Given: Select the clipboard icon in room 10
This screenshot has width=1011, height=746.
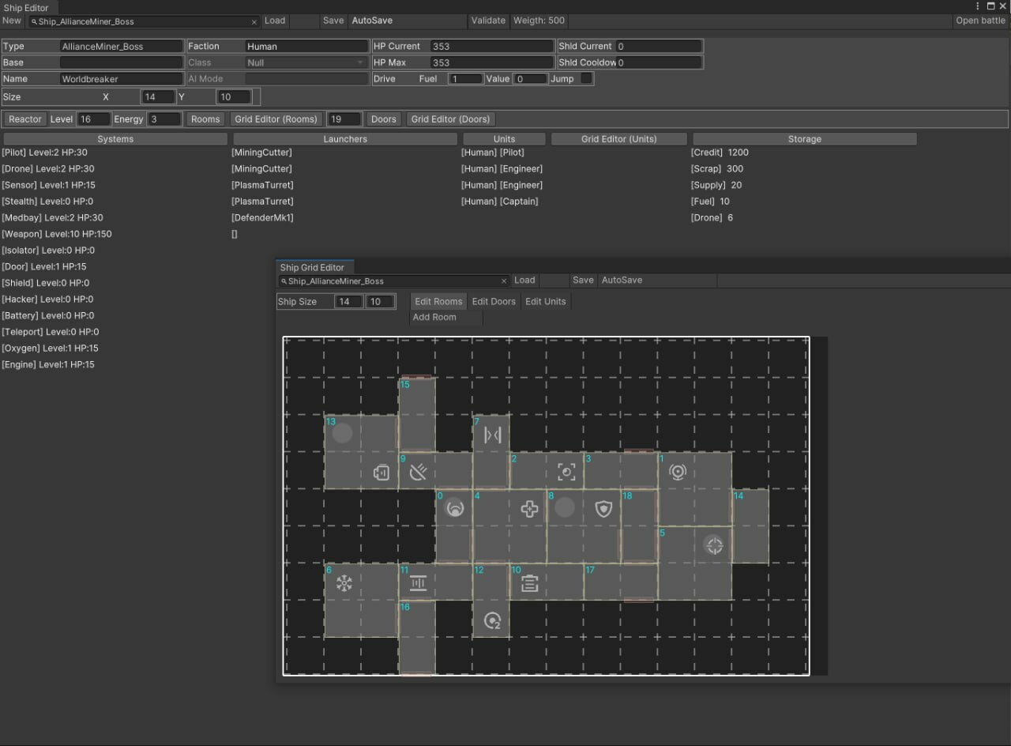Looking at the screenshot, I should 529,583.
